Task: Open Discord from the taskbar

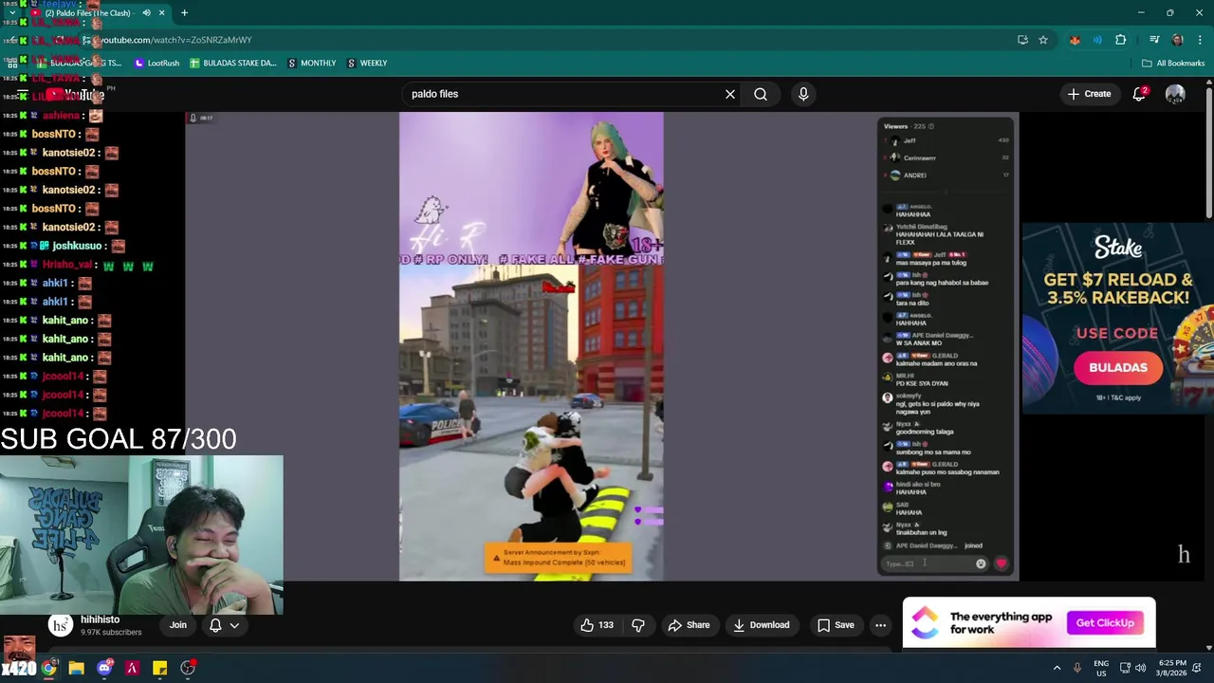Action: pos(104,669)
